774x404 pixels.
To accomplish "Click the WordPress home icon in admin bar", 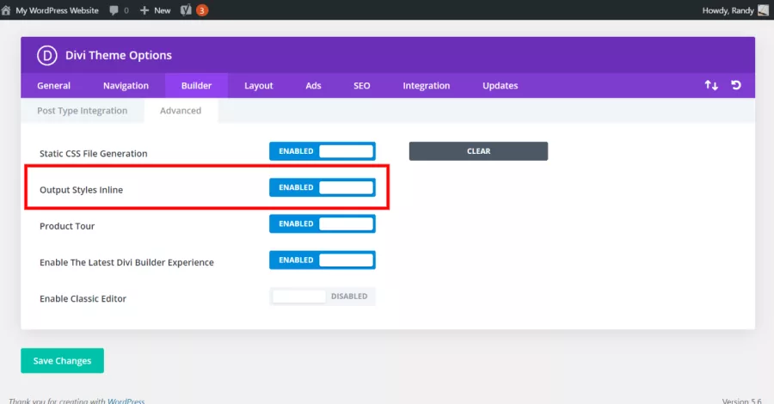I will (6, 10).
